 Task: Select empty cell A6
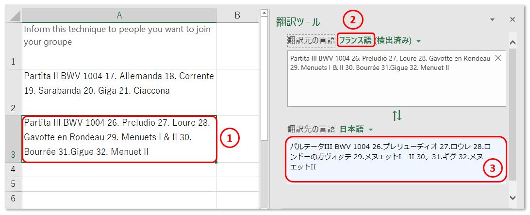119,198
